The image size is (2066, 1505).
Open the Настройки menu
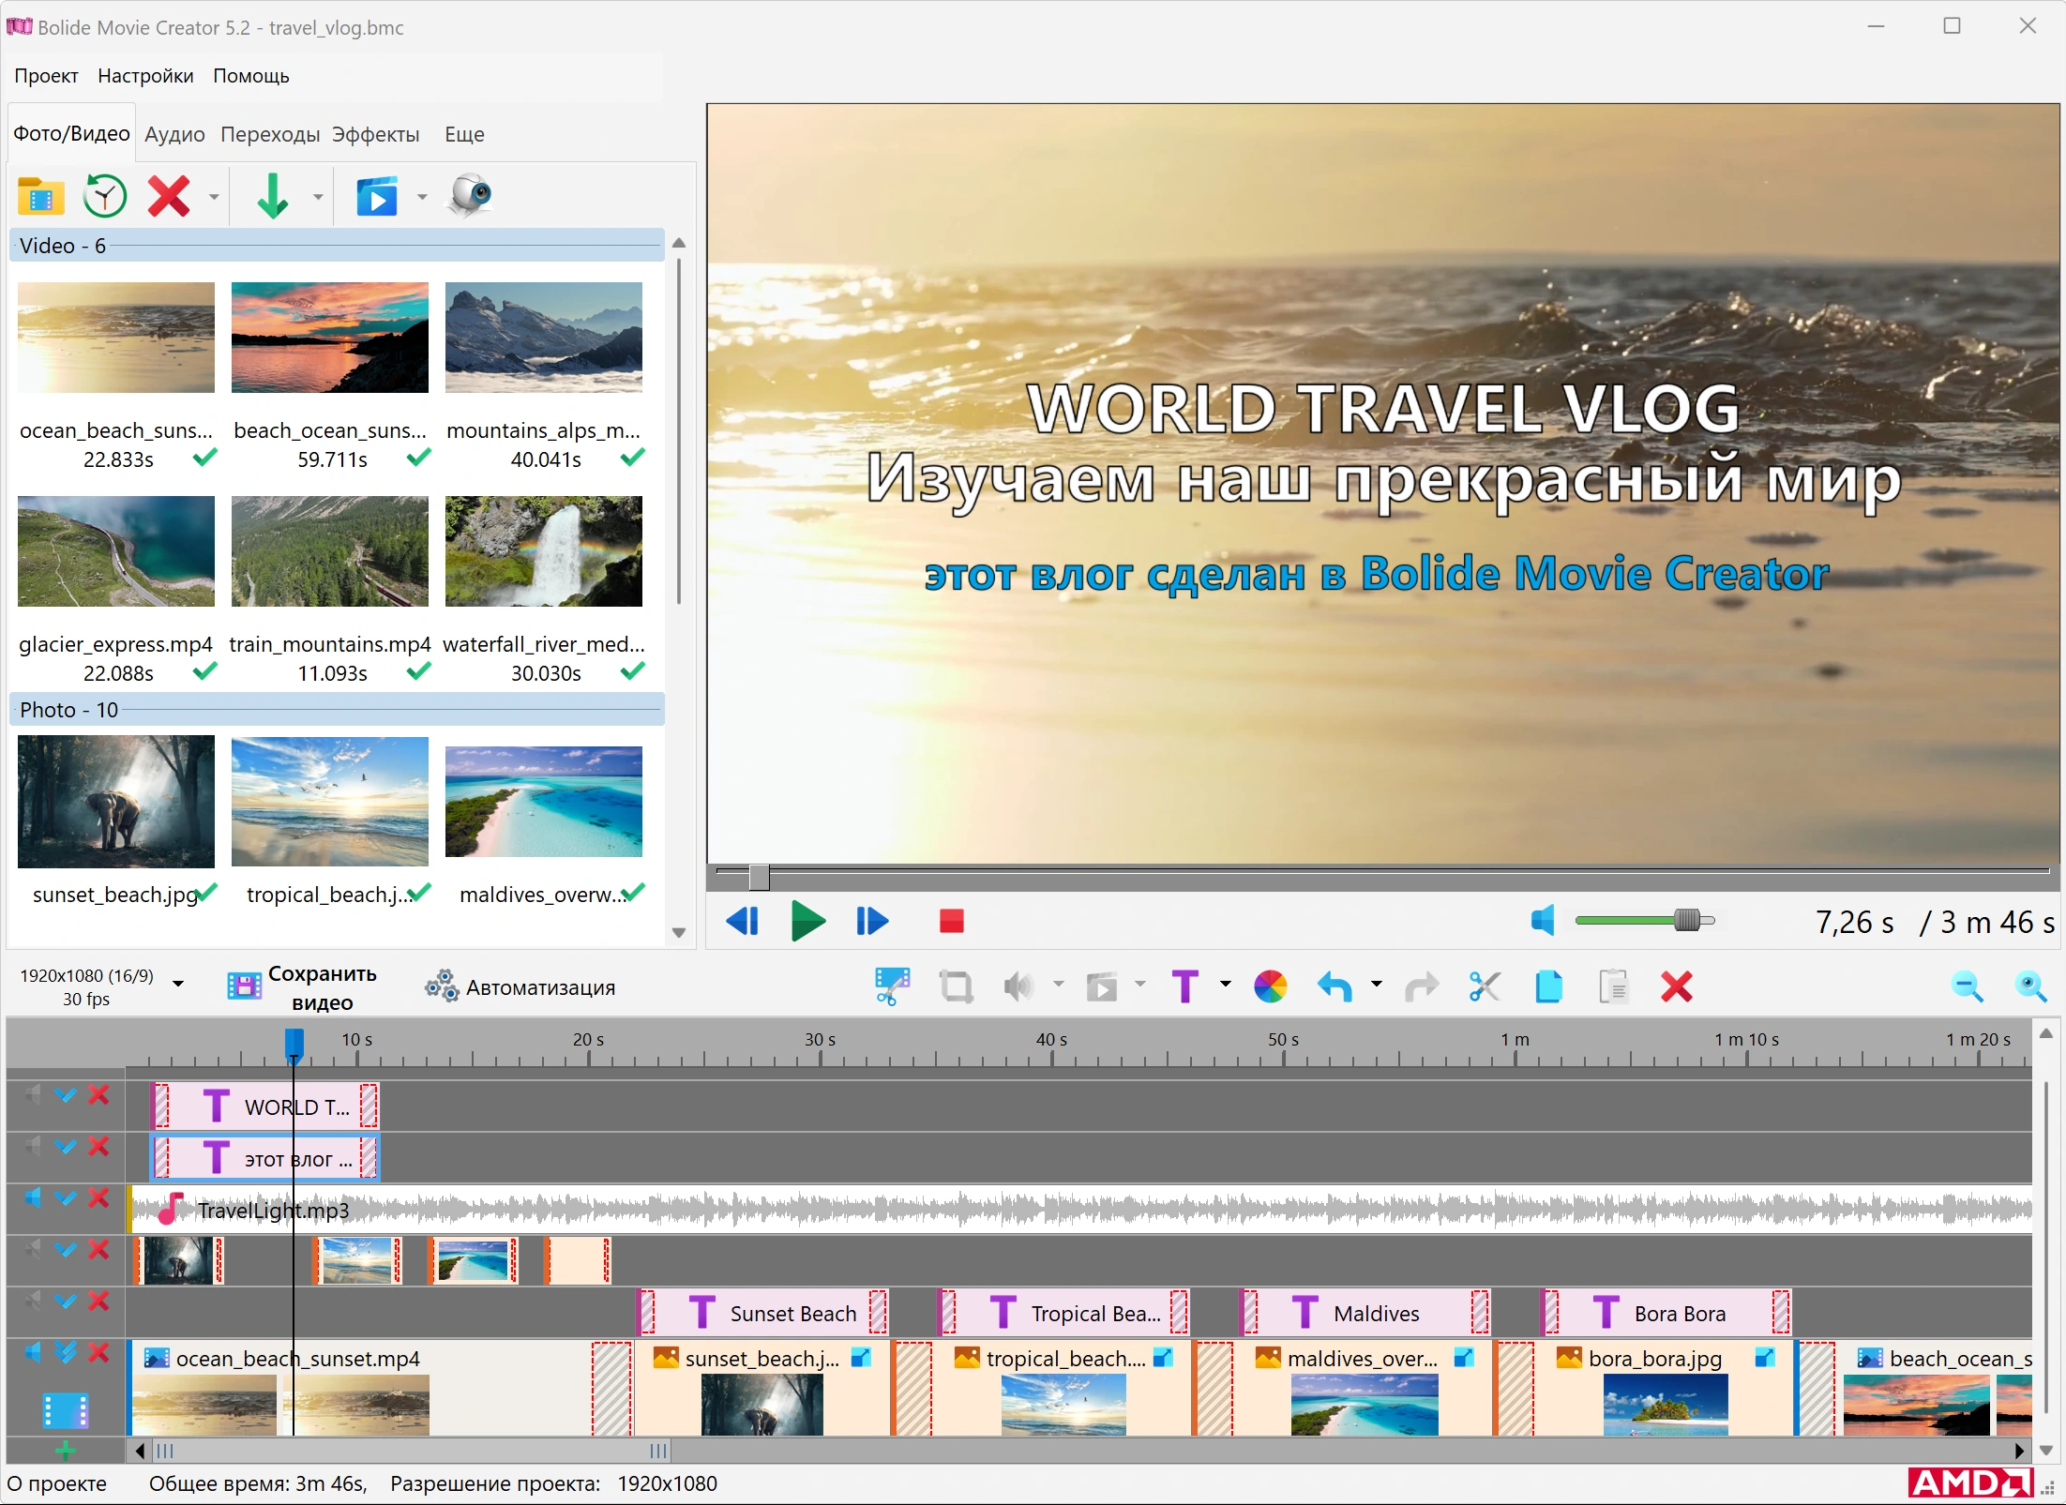pyautogui.click(x=145, y=76)
